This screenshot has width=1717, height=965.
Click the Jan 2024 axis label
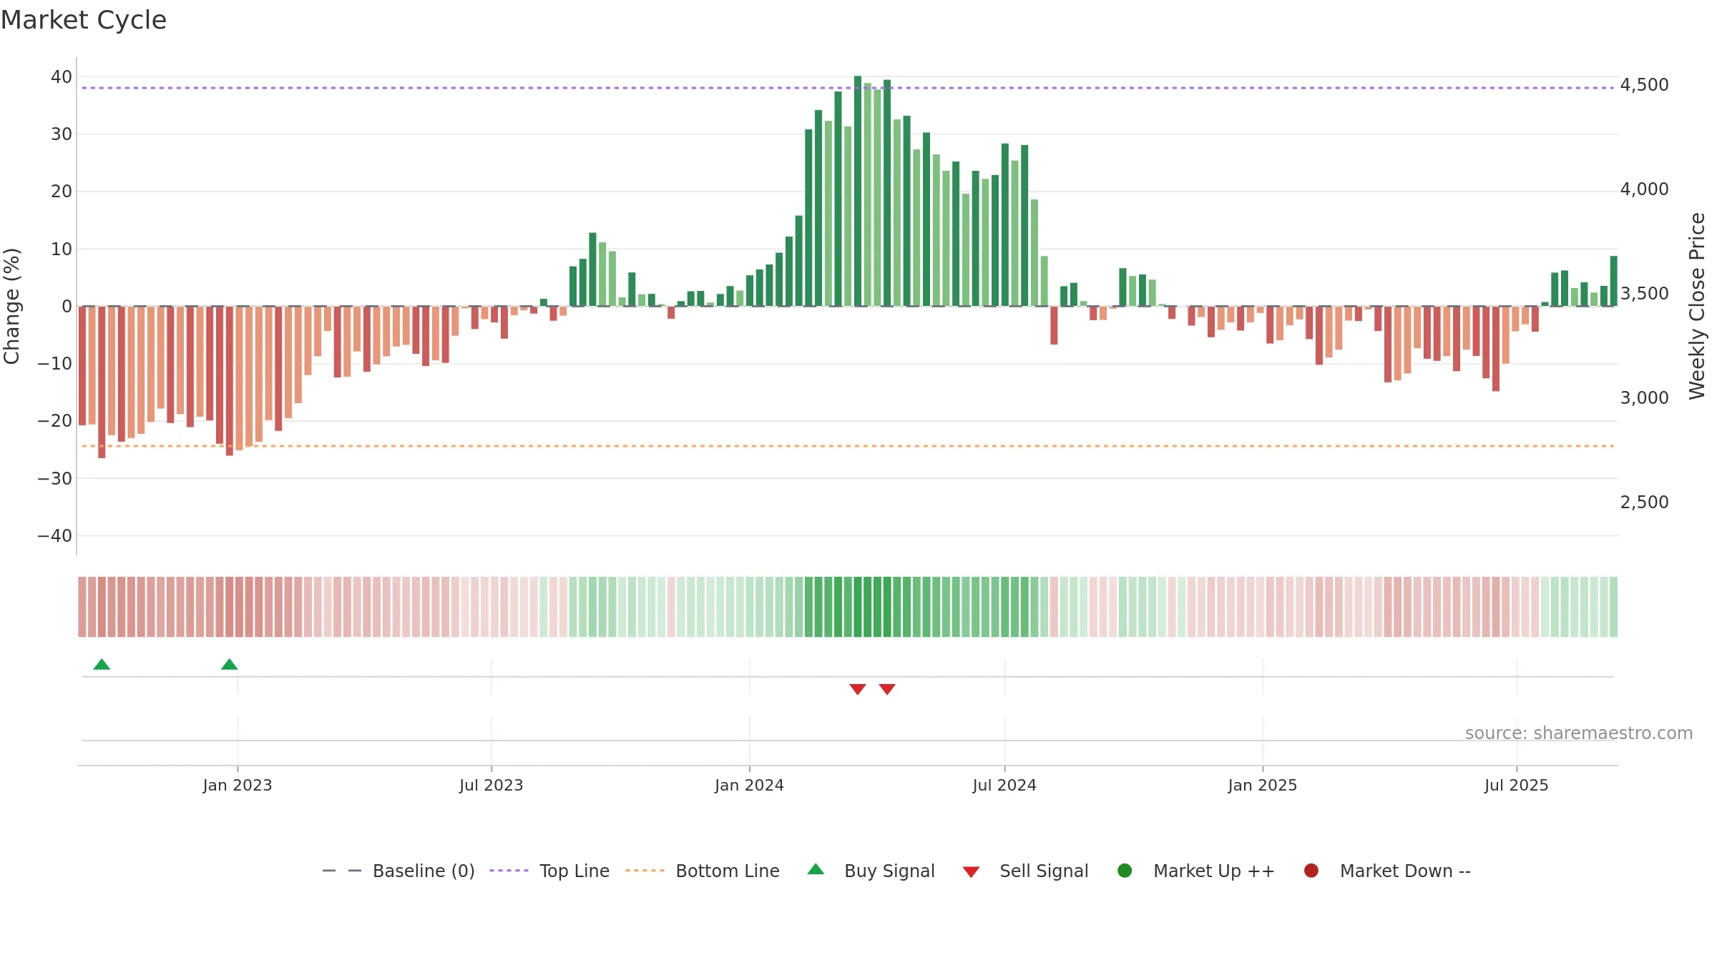click(x=749, y=786)
